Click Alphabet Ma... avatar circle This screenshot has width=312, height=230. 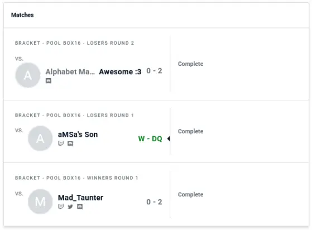tap(28, 75)
